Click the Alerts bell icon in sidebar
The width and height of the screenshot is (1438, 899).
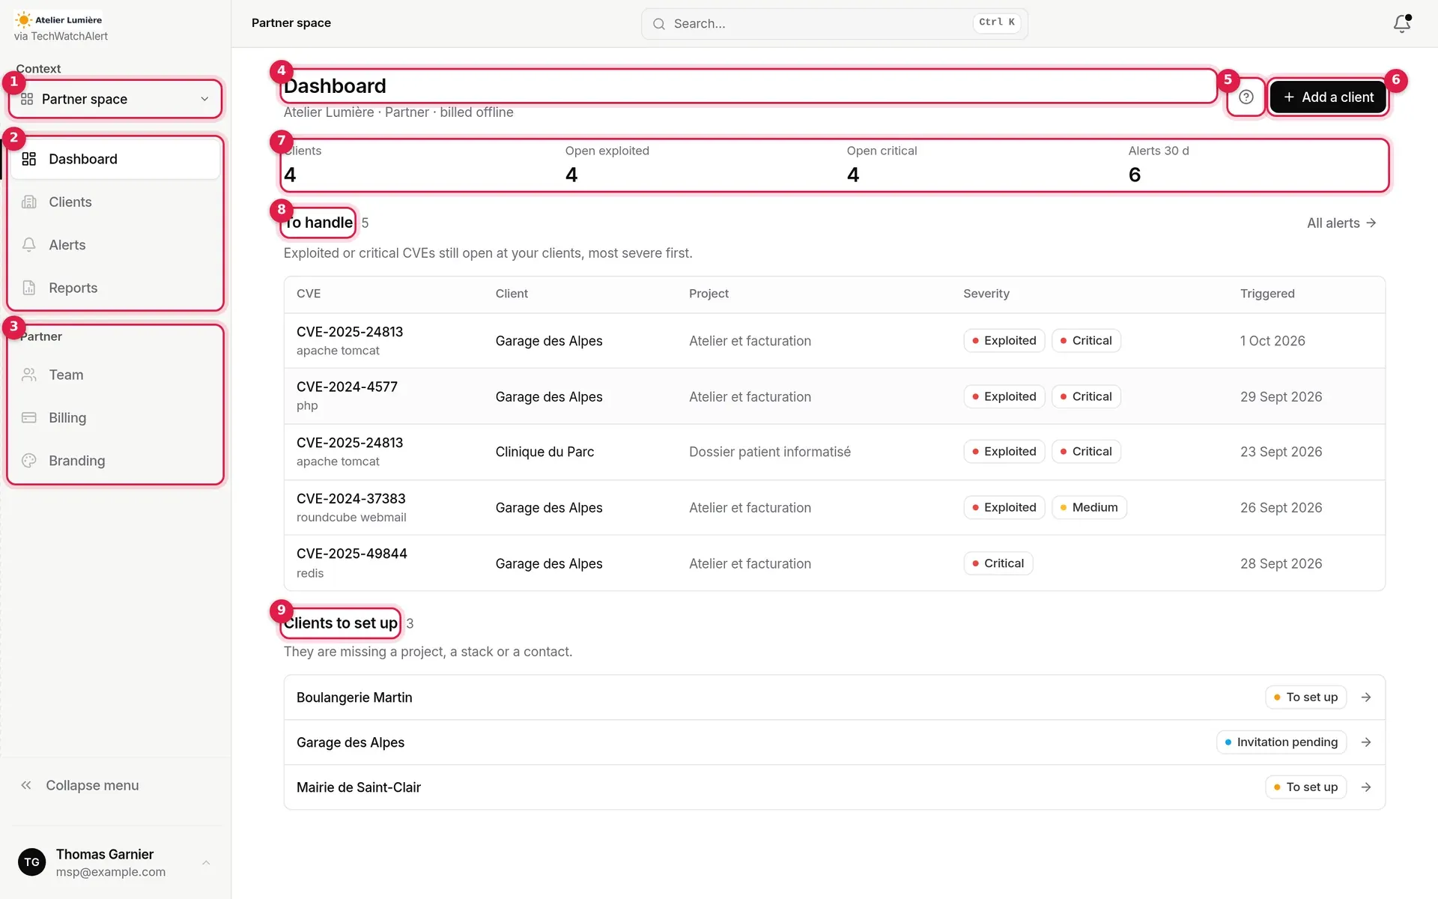(29, 245)
